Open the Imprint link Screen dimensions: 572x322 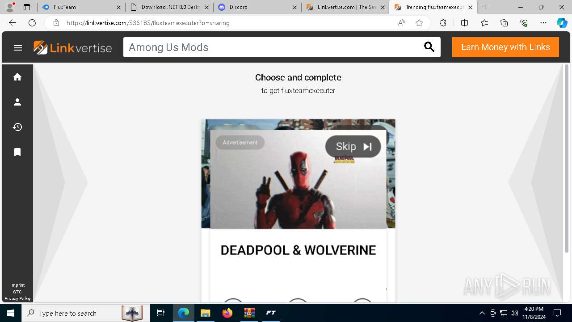click(x=17, y=285)
